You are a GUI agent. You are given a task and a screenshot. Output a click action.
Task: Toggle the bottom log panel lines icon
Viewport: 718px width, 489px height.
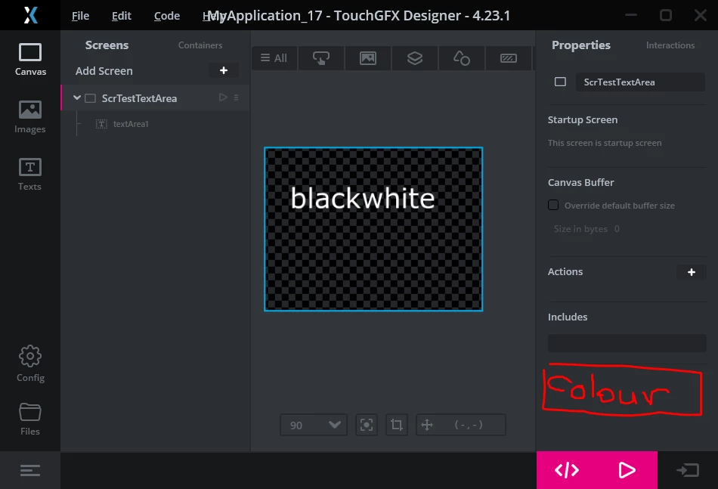point(30,470)
